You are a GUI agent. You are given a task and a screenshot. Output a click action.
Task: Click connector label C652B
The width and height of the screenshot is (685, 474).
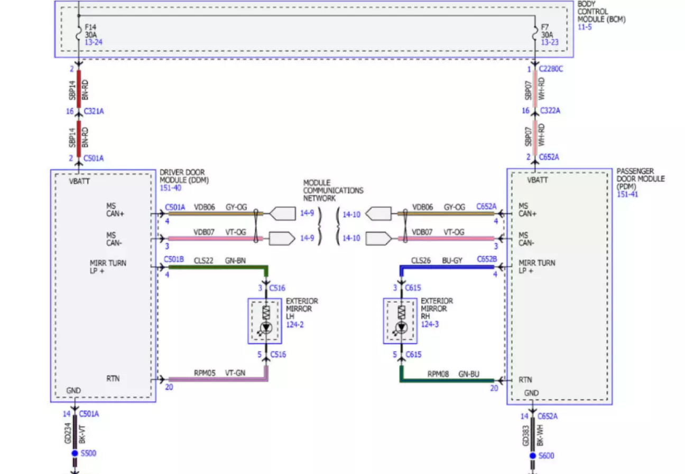click(x=487, y=258)
